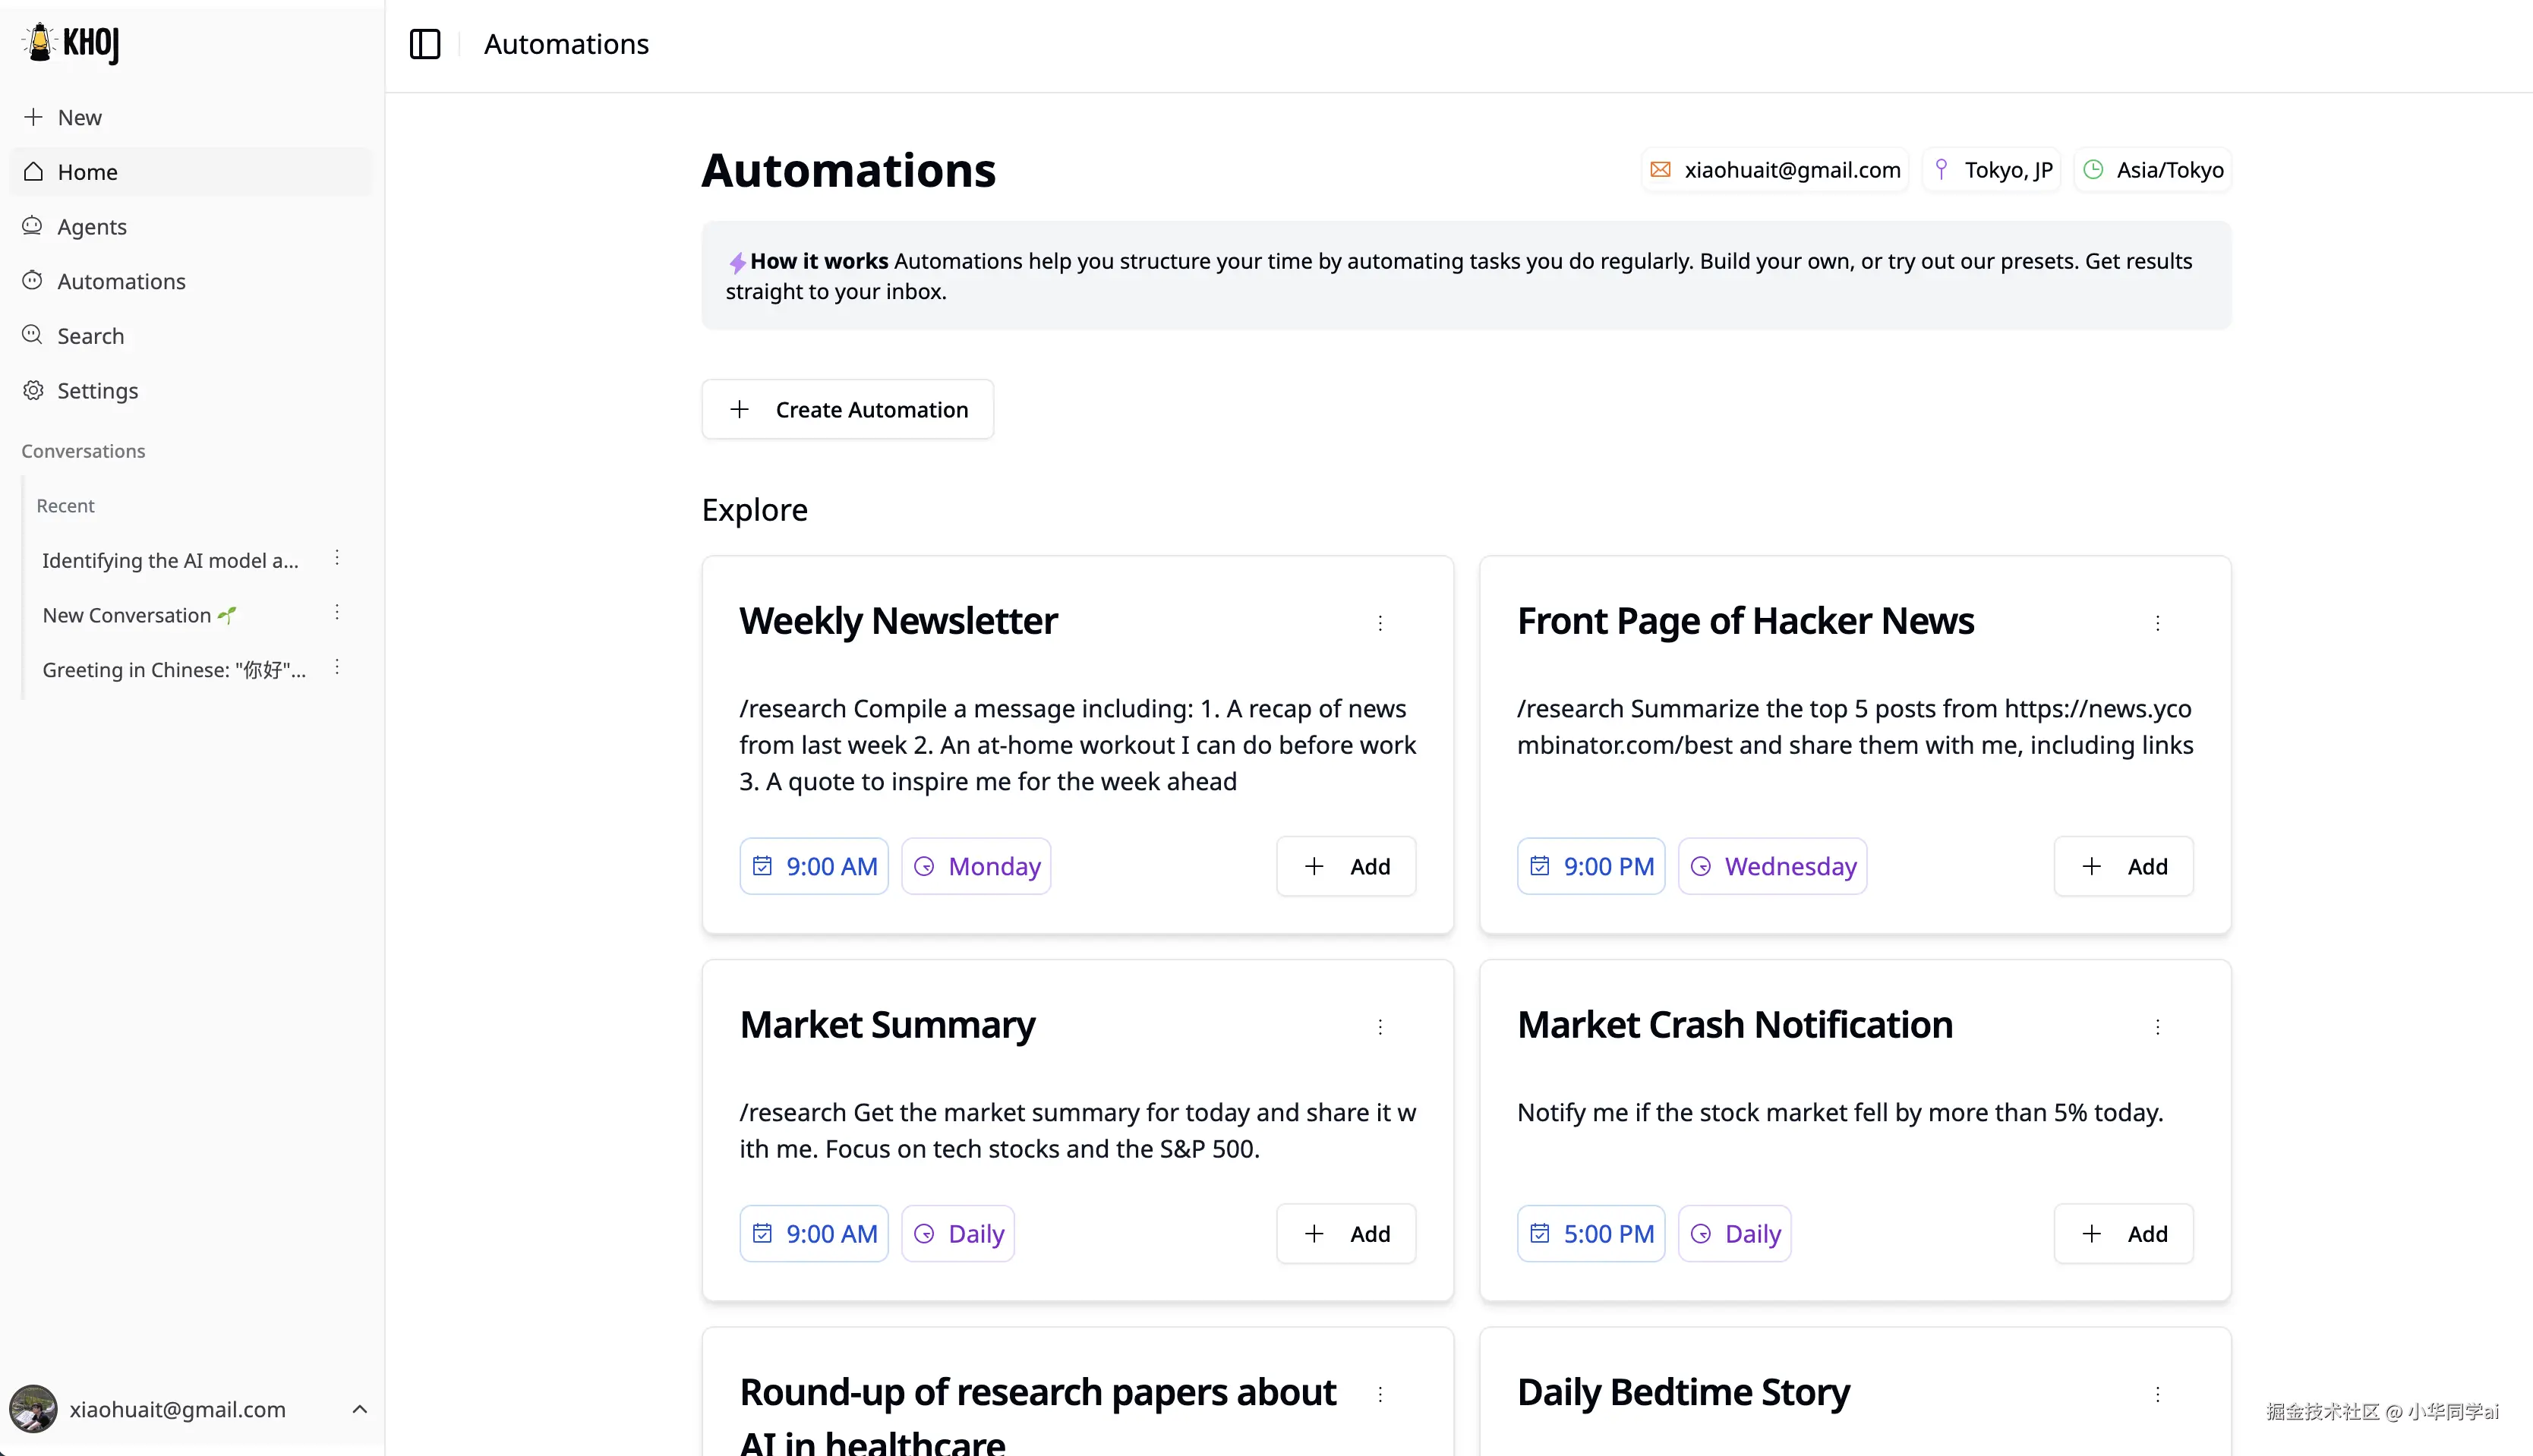Open options for New Conversation chat
Screen dimensions: 2533x1456
[x=337, y=612]
